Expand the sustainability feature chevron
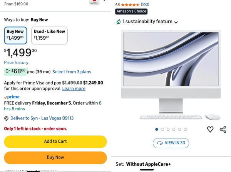The height and width of the screenshot is (172, 231). tap(176, 22)
